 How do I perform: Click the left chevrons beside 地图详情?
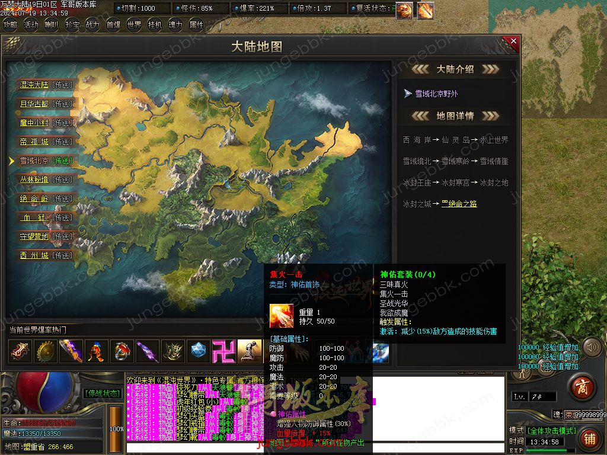pos(420,116)
